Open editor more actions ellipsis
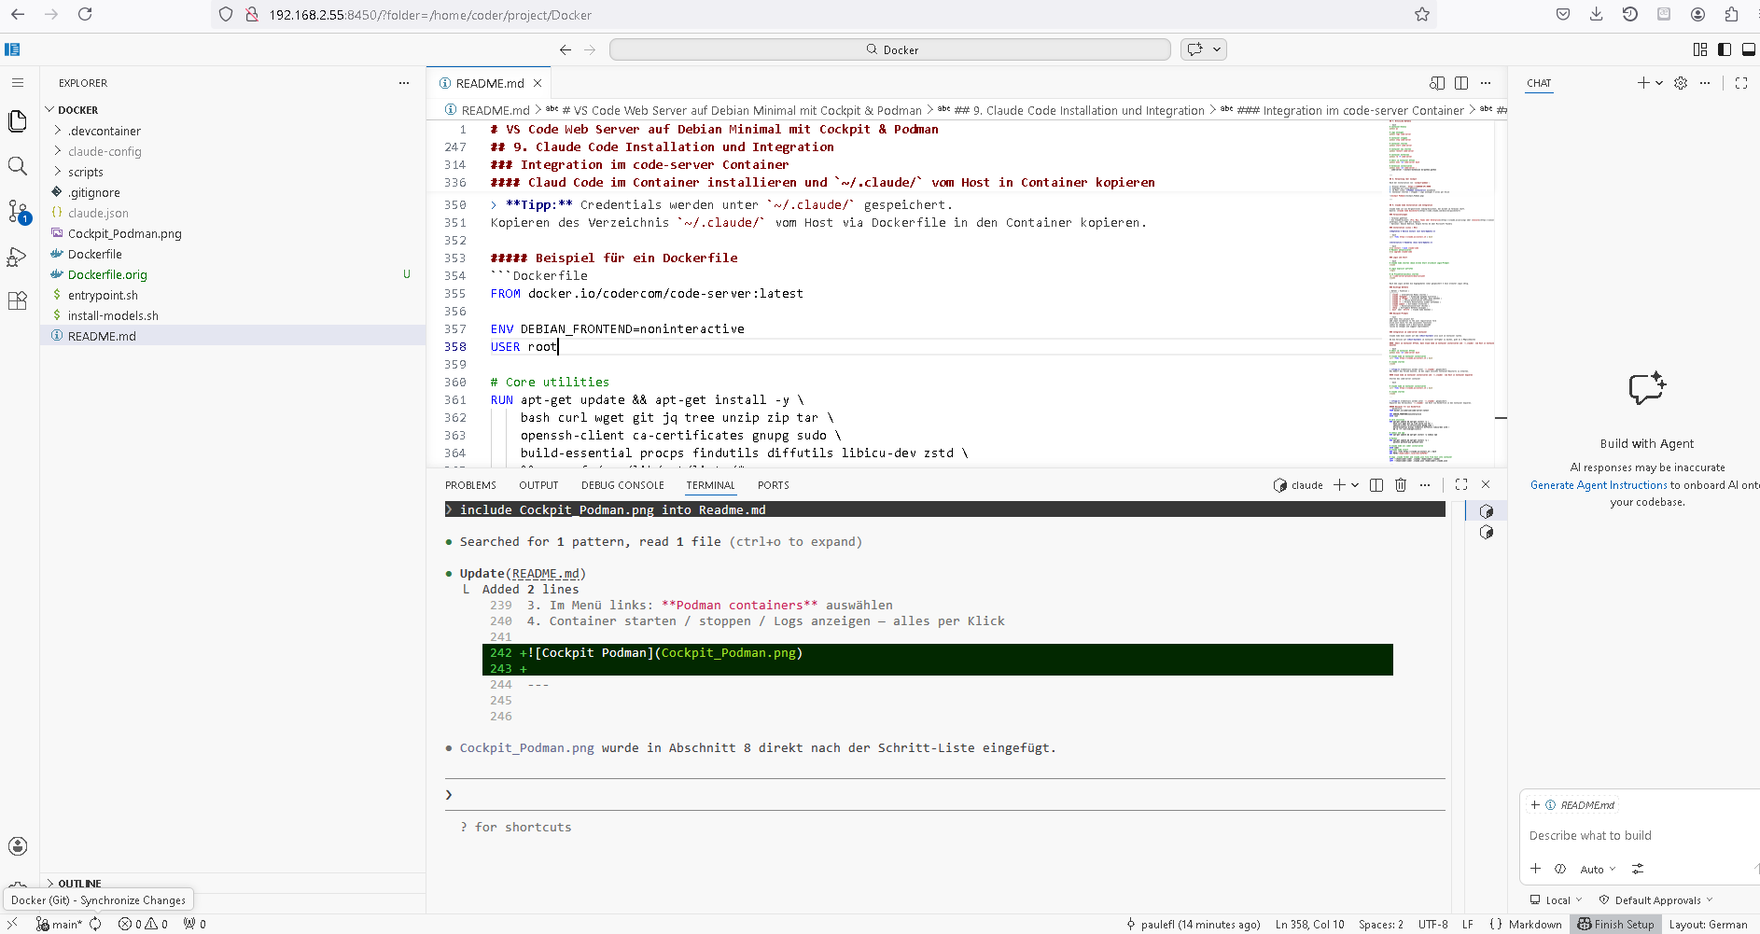 click(x=1486, y=83)
